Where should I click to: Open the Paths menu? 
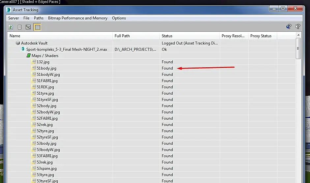tap(39, 18)
